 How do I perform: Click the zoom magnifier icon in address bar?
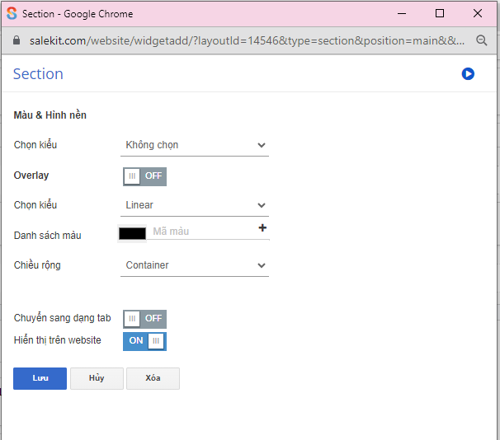pos(482,40)
